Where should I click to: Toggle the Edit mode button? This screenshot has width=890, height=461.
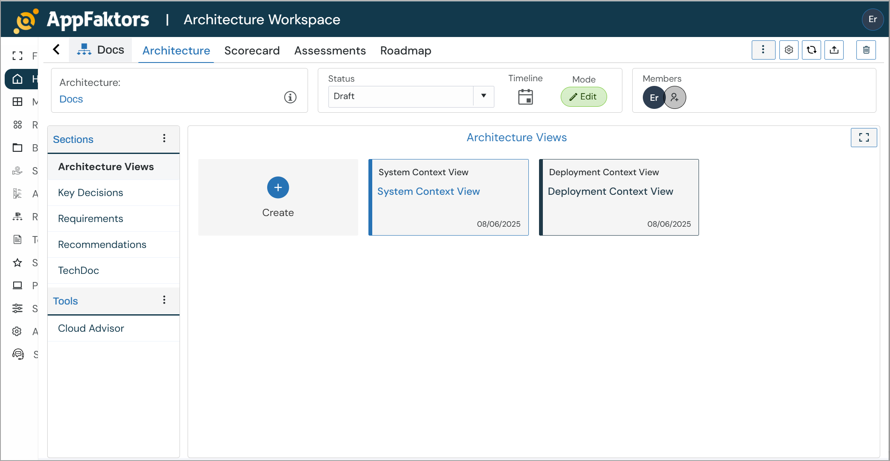coord(583,97)
